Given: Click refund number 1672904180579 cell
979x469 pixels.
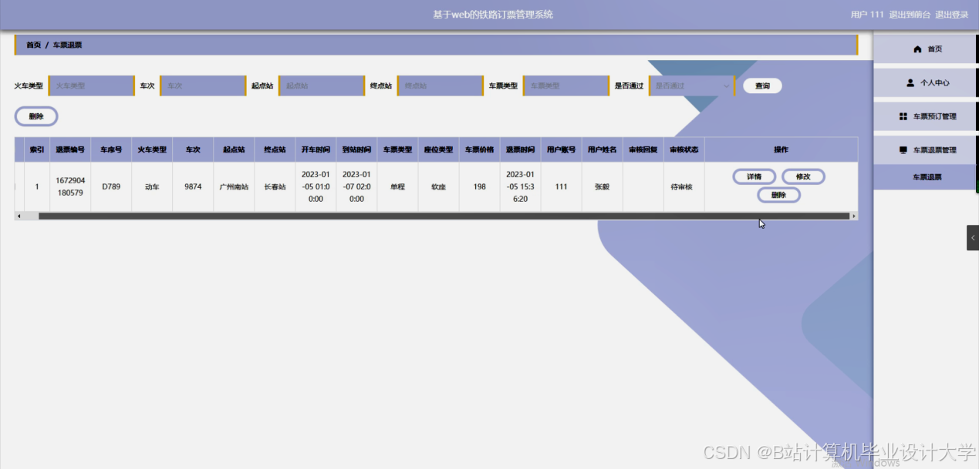Looking at the screenshot, I should click(70, 186).
